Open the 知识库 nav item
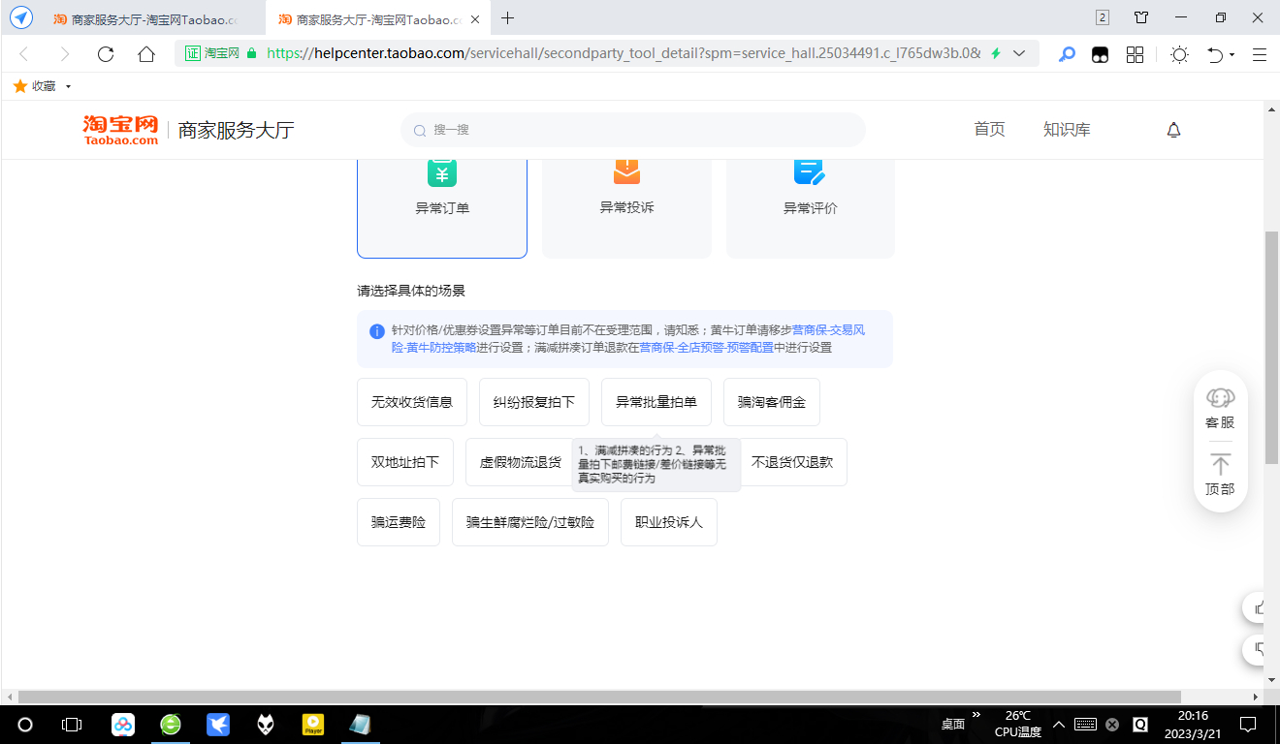1280x744 pixels. 1067,130
